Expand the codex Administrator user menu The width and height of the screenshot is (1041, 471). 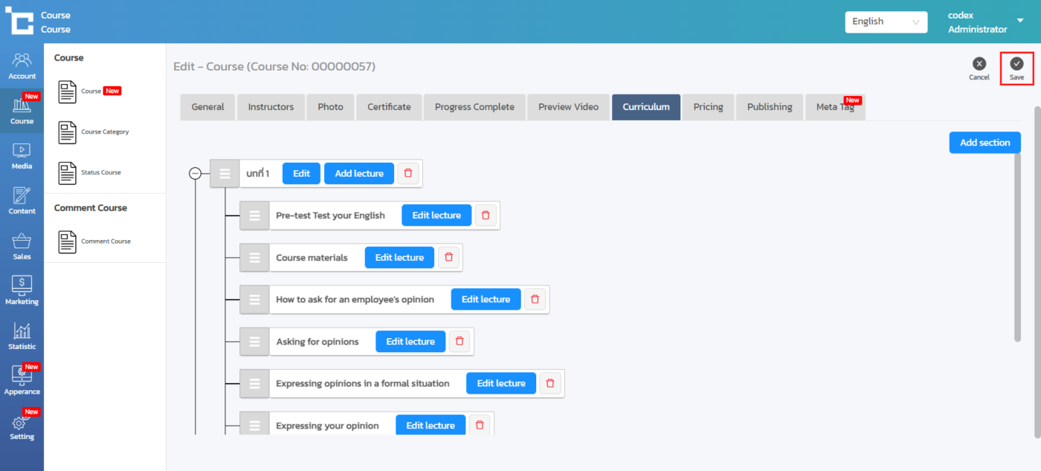[1020, 21]
